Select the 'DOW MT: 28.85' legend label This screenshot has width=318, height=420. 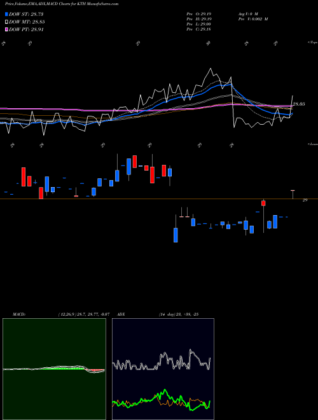(x=27, y=22)
